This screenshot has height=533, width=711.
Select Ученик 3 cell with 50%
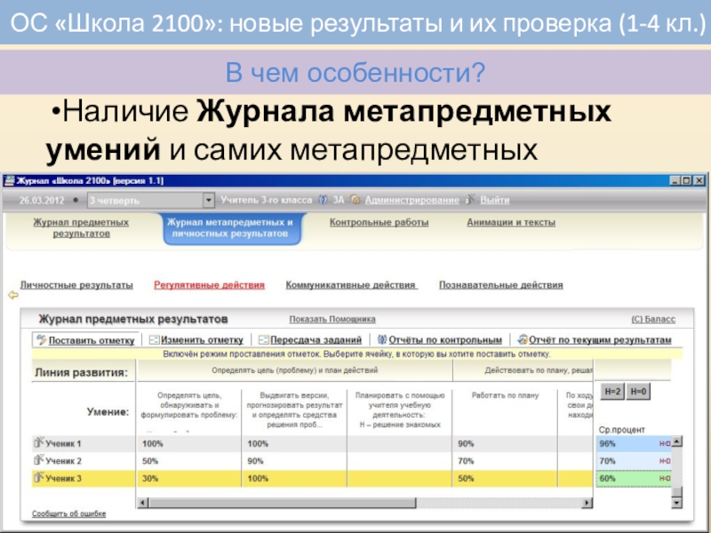[x=505, y=479]
